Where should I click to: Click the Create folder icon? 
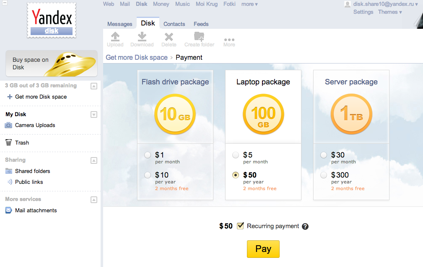199,37
